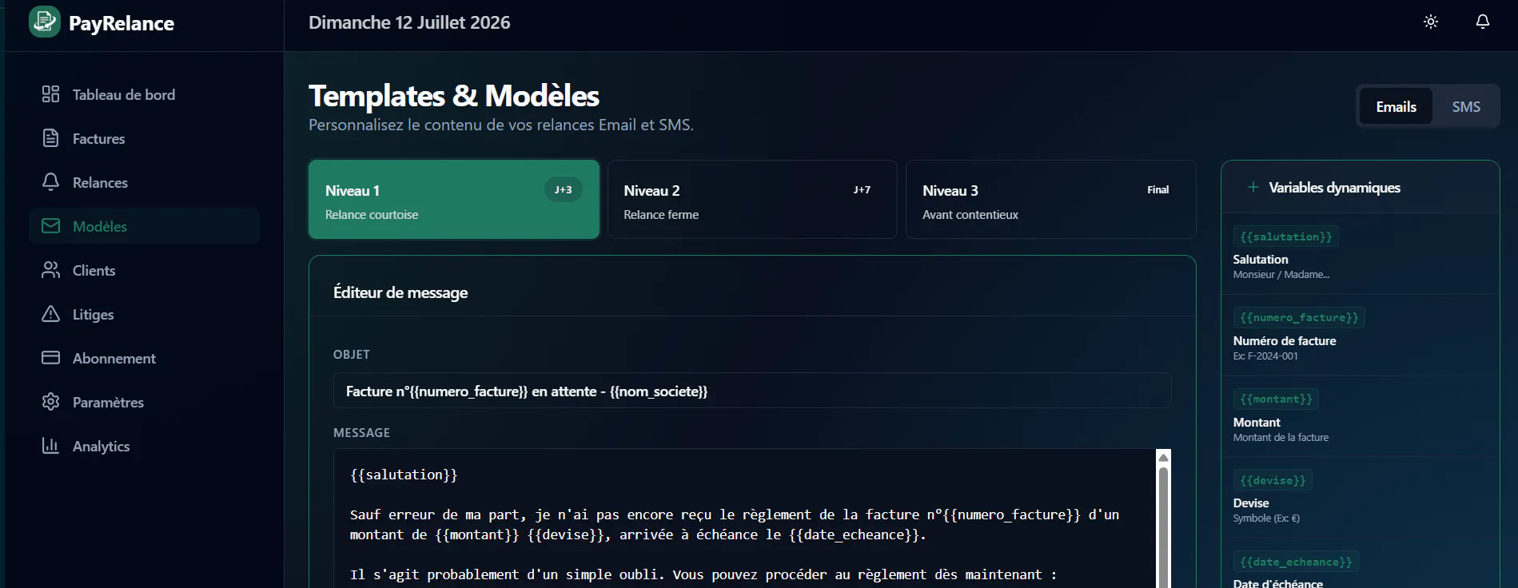Image resolution: width=1518 pixels, height=588 pixels.
Task: Click 'Ex: F-2024-001' example text
Action: pyautogui.click(x=1265, y=356)
